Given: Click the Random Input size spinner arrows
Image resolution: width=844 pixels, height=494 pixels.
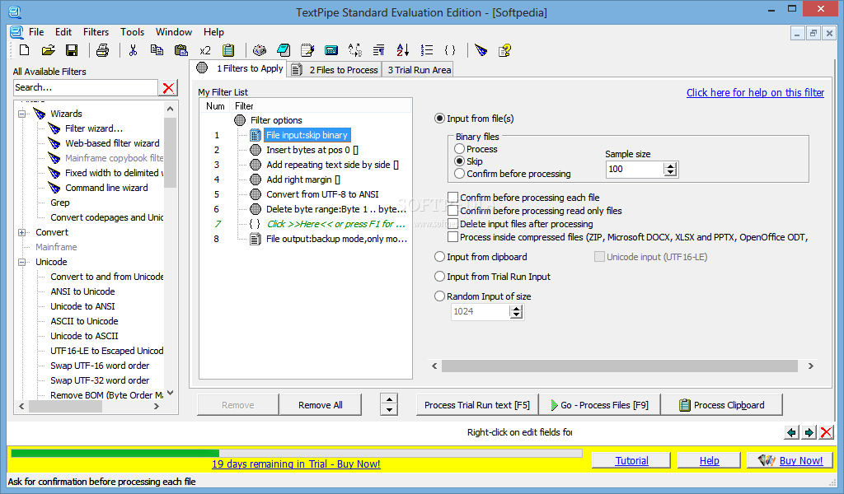Looking at the screenshot, I should pos(516,311).
